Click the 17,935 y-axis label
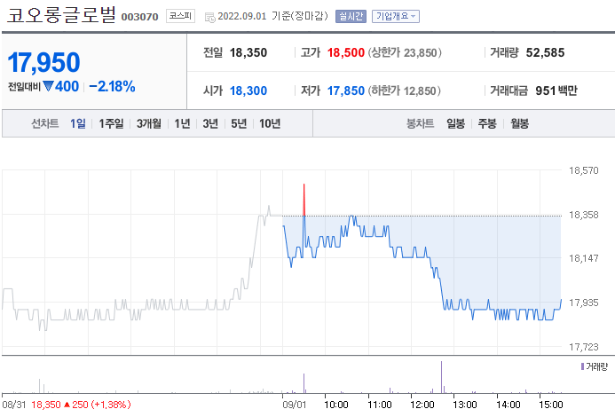615x417 pixels. point(584,303)
